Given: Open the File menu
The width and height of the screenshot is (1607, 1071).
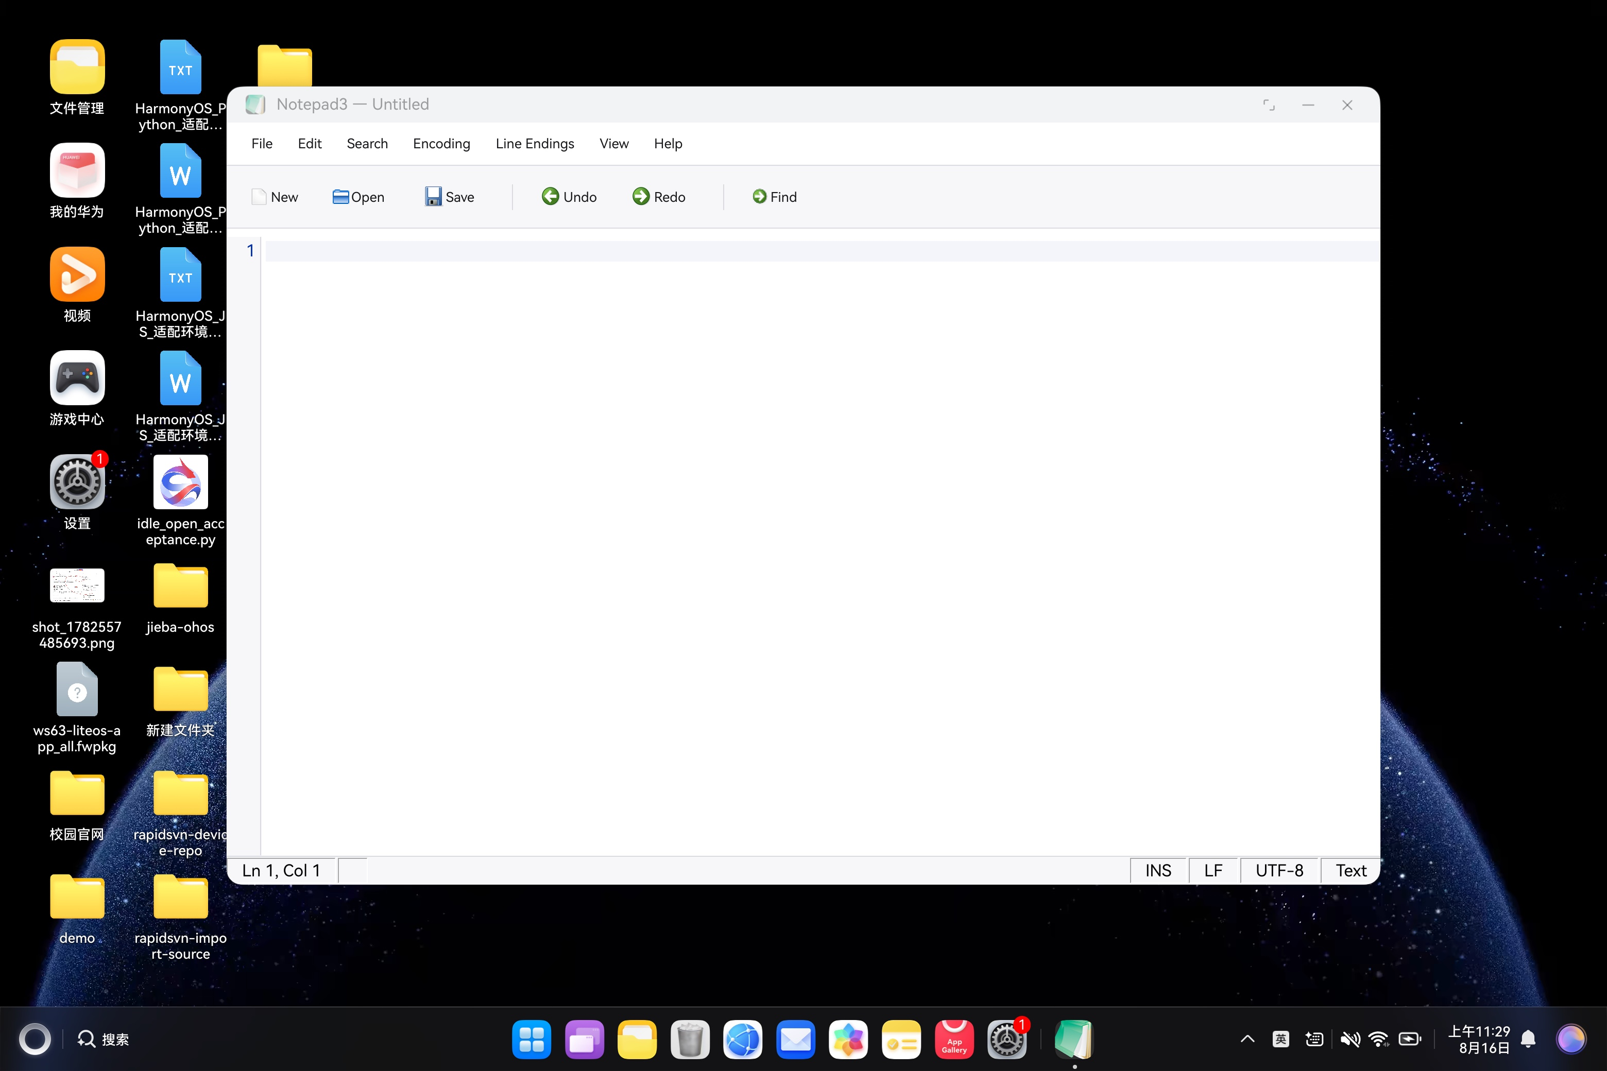Looking at the screenshot, I should pyautogui.click(x=262, y=144).
